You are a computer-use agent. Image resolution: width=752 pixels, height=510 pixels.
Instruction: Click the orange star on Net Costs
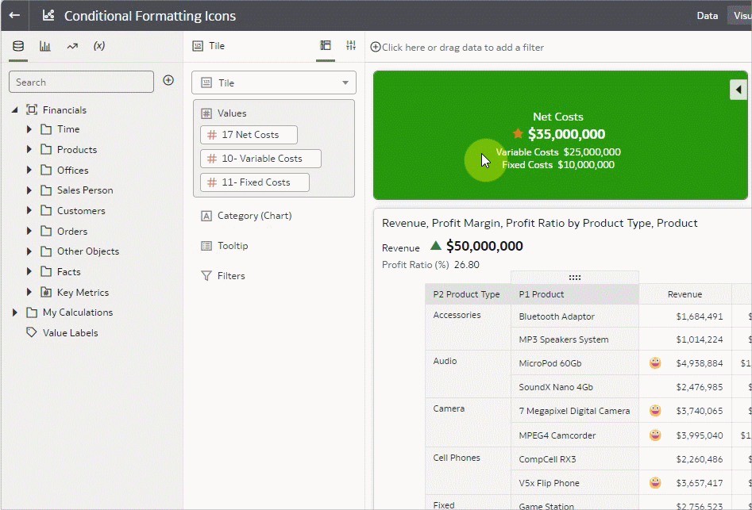click(518, 133)
